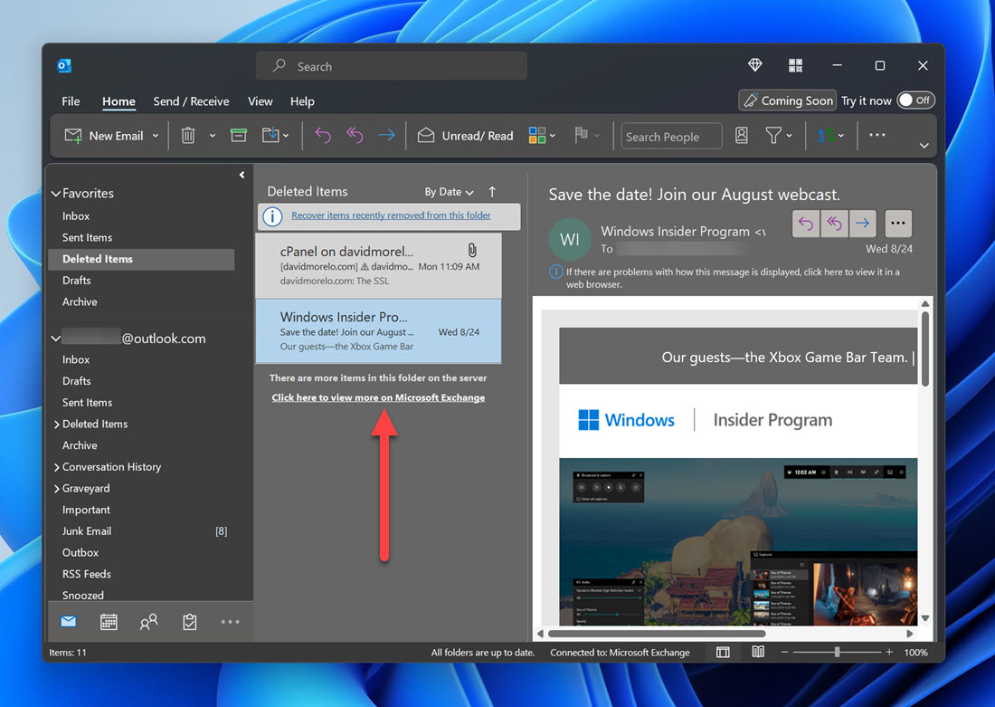Screen dimensions: 995x707
Task: Click the ribbon Reply arrow icon
Action: (323, 135)
